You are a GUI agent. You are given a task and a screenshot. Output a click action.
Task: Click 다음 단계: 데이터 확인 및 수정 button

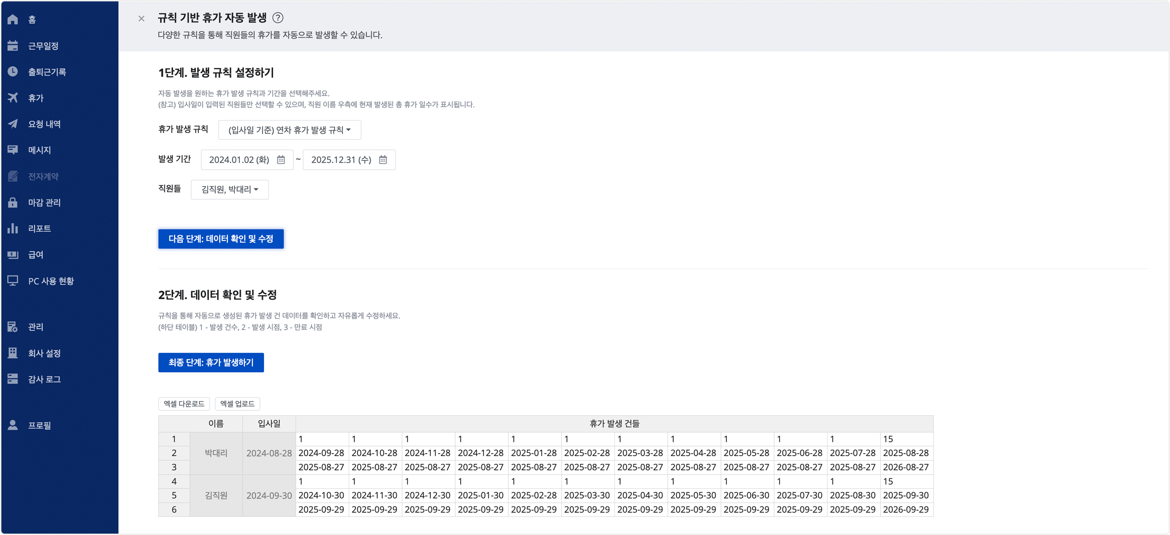tap(221, 239)
